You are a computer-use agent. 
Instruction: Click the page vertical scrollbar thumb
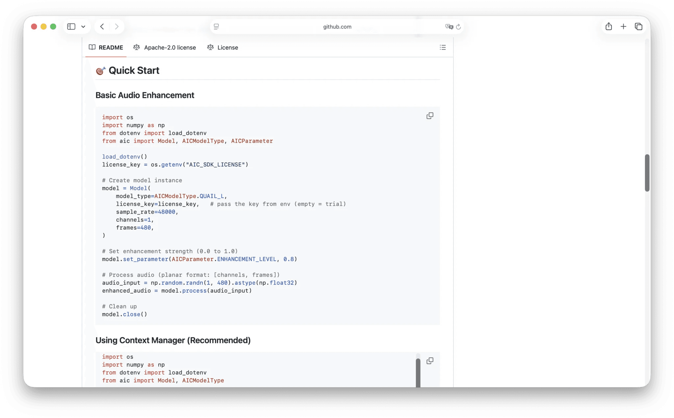pyautogui.click(x=647, y=172)
